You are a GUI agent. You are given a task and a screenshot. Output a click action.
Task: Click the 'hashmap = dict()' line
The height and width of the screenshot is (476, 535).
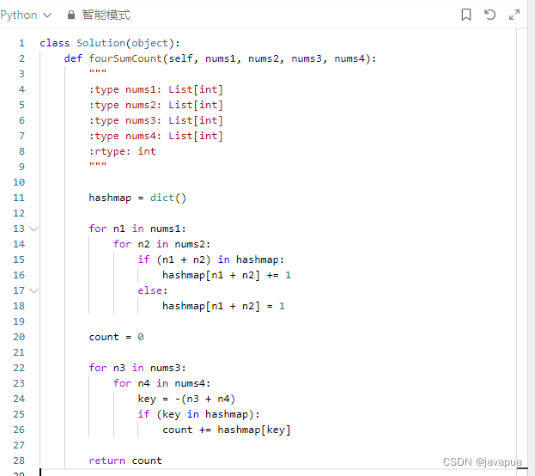137,198
